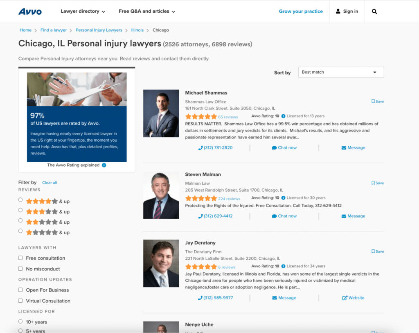419x333 pixels.
Task: Click info icon beside Avvo Rating explained
Action: [104, 165]
